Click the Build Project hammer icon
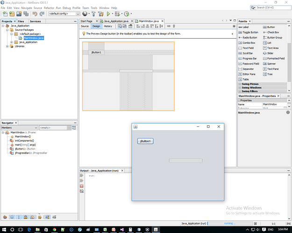292x233 pixels. tap(94, 14)
